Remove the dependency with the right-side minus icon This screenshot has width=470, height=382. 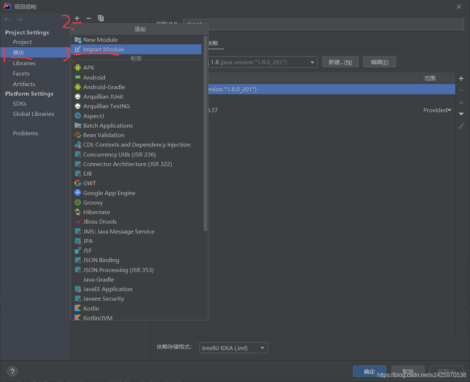pos(461,90)
